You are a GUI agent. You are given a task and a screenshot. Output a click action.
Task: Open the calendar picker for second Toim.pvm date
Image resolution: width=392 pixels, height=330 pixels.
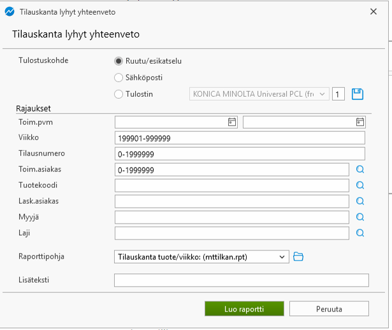coord(359,122)
